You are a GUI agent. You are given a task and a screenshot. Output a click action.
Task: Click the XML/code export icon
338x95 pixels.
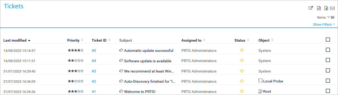pyautogui.click(x=319, y=8)
